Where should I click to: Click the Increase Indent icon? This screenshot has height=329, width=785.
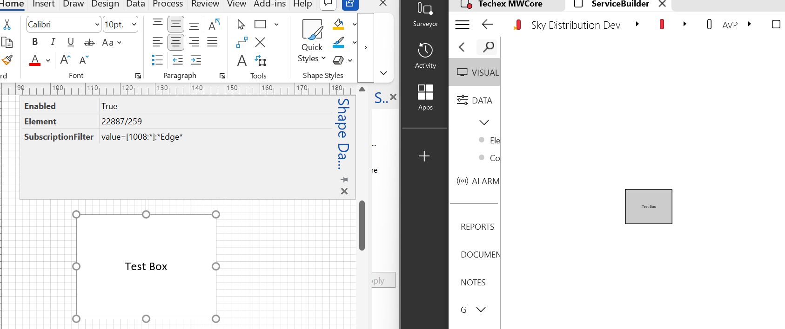pos(196,60)
